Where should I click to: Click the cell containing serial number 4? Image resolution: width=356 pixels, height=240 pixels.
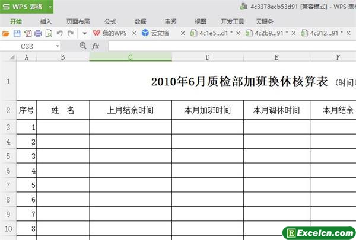click(27, 170)
